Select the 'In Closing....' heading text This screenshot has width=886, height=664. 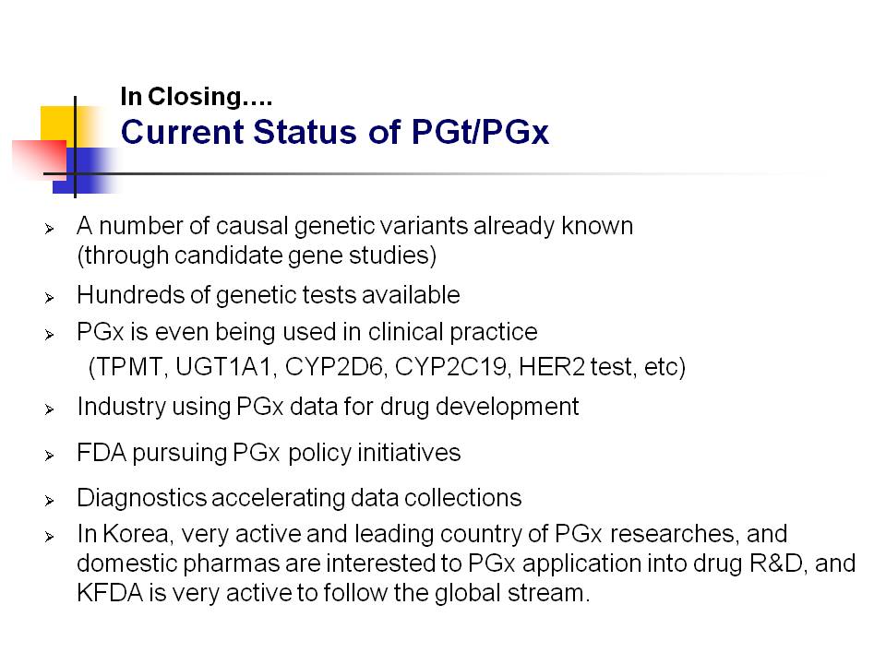(196, 97)
